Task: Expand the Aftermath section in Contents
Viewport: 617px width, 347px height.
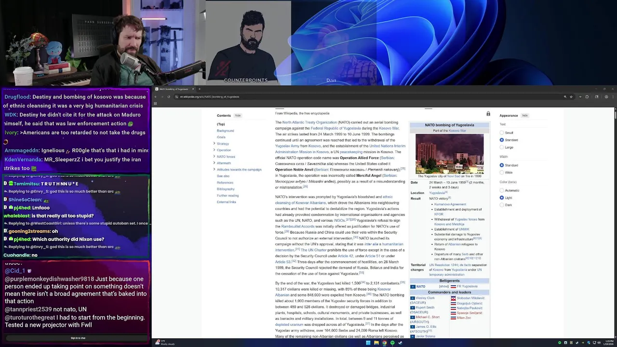Action: (x=214, y=163)
